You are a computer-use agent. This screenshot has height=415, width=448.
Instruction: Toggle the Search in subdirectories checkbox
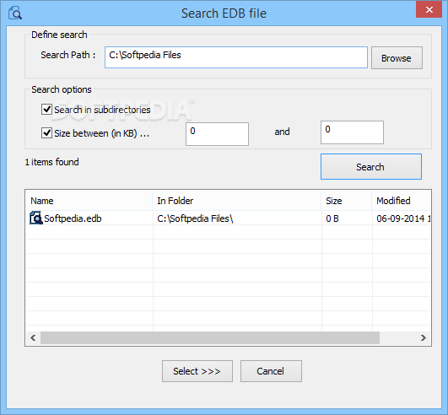tap(46, 109)
